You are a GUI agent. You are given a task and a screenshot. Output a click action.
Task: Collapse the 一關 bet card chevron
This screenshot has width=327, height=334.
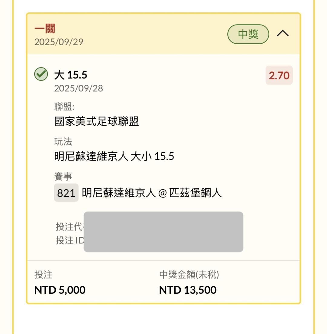[x=283, y=34]
